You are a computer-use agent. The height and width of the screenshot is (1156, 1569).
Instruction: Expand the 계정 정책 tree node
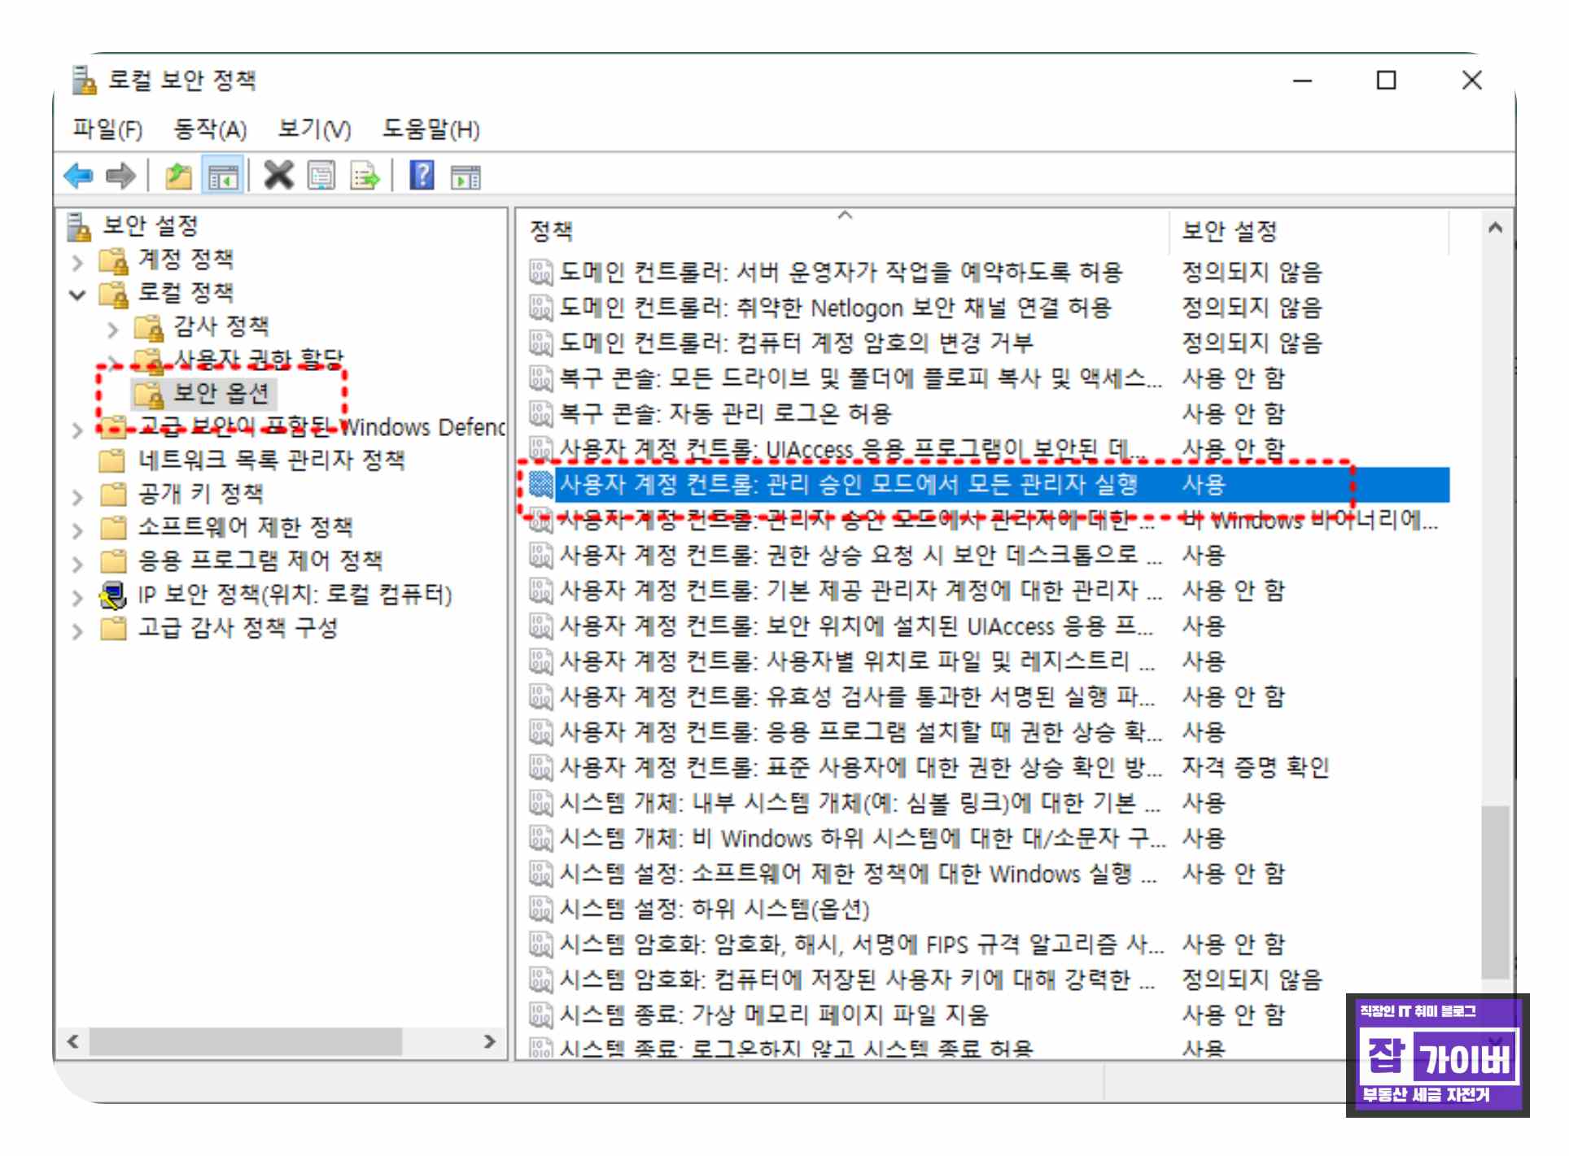tap(77, 262)
